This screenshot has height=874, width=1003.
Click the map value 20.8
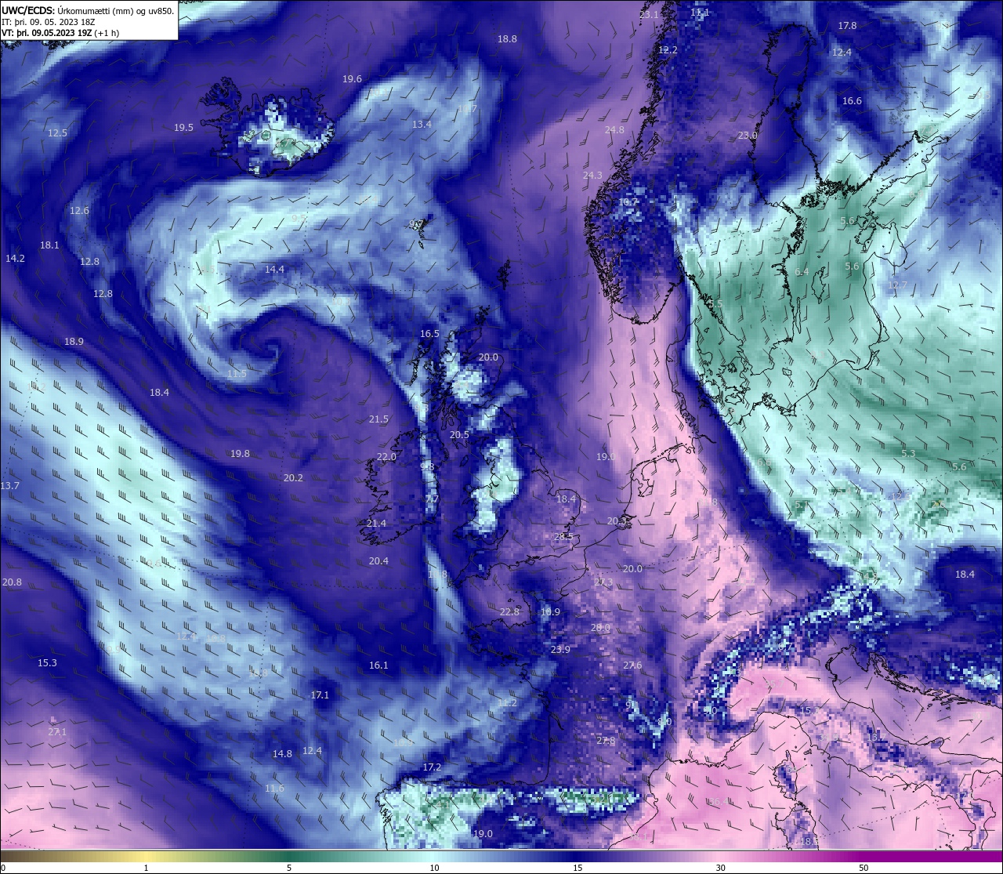12,582
